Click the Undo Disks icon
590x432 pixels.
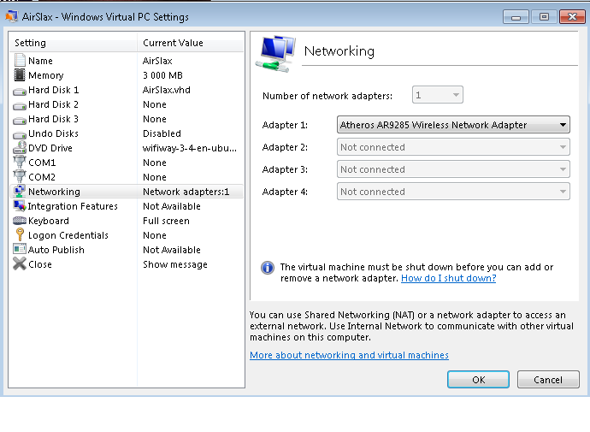coord(20,134)
